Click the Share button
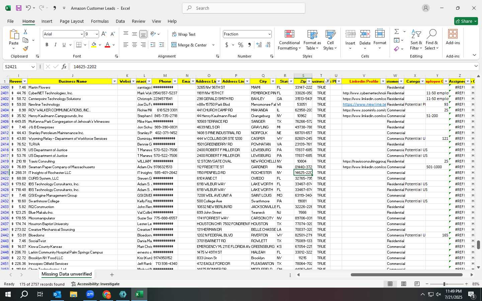 (466, 21)
